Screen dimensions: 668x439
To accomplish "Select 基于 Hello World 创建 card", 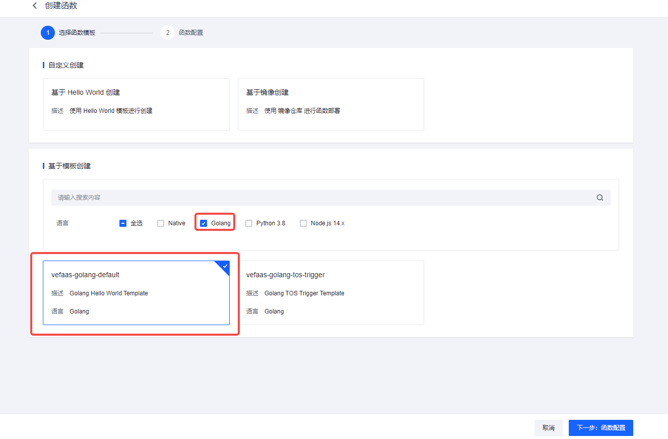I will 136,104.
